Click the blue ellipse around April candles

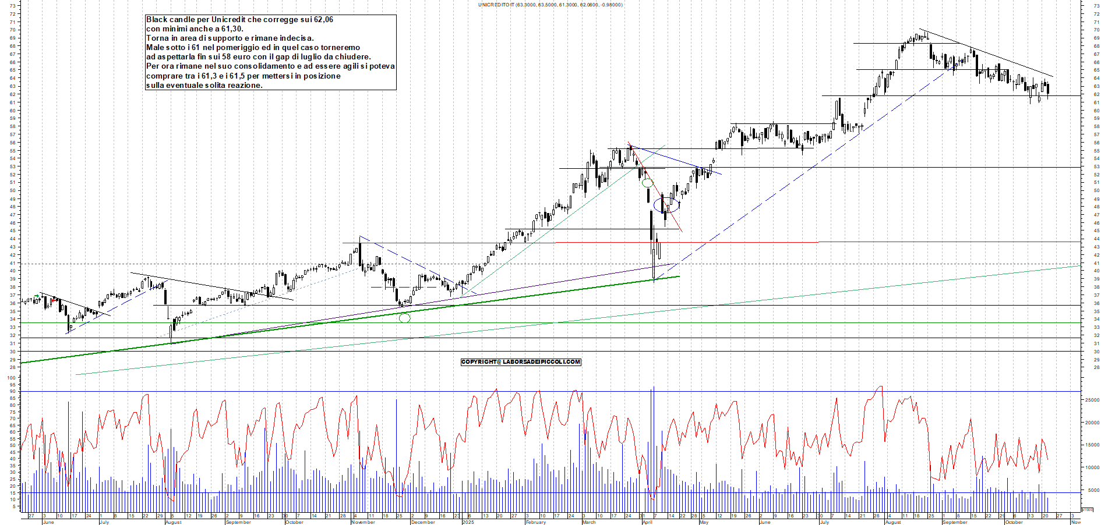pos(666,204)
